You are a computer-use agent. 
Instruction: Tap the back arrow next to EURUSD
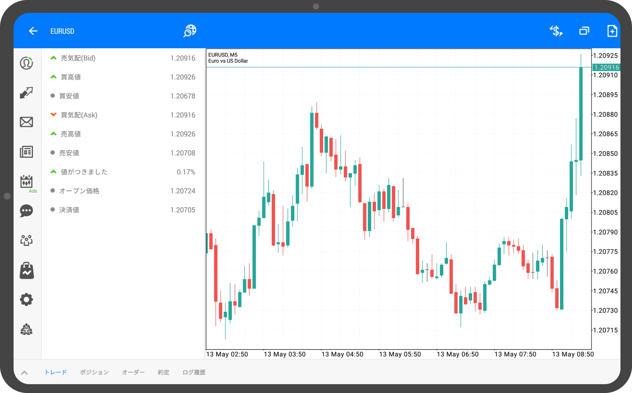pyautogui.click(x=33, y=31)
